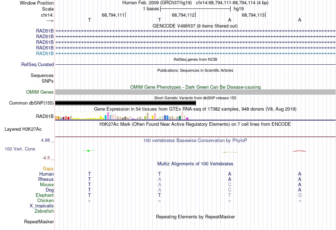Select the Elephant alignment row label
The width and height of the screenshot is (336, 230).
pos(45,195)
